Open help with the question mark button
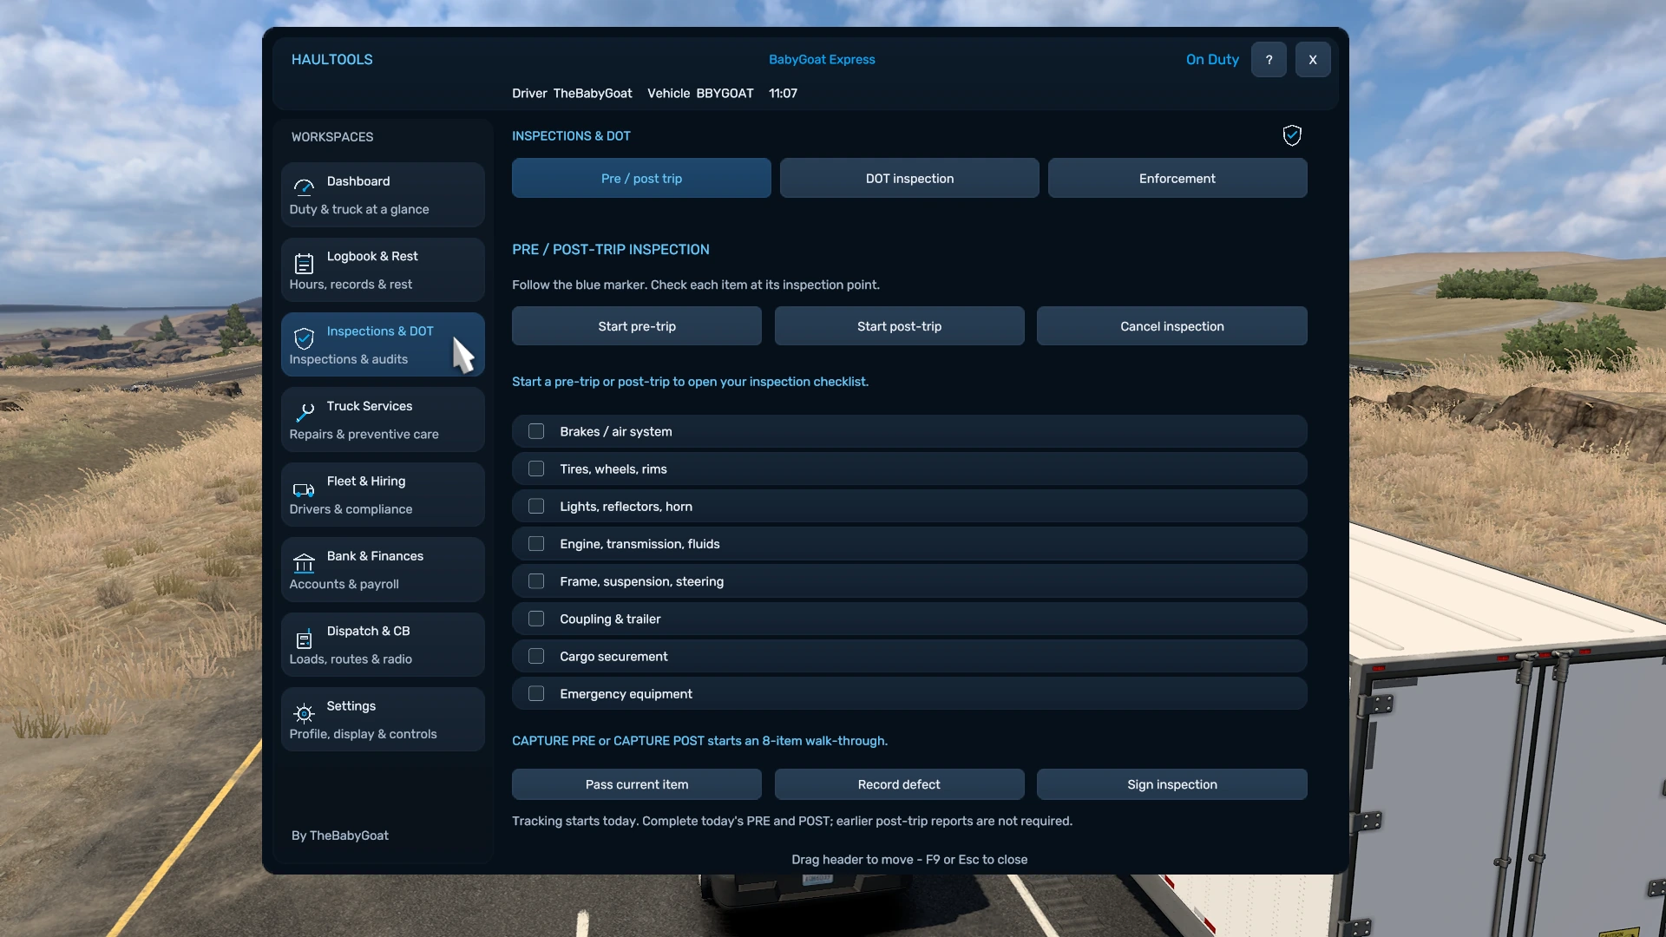This screenshot has width=1666, height=937. coord(1269,60)
